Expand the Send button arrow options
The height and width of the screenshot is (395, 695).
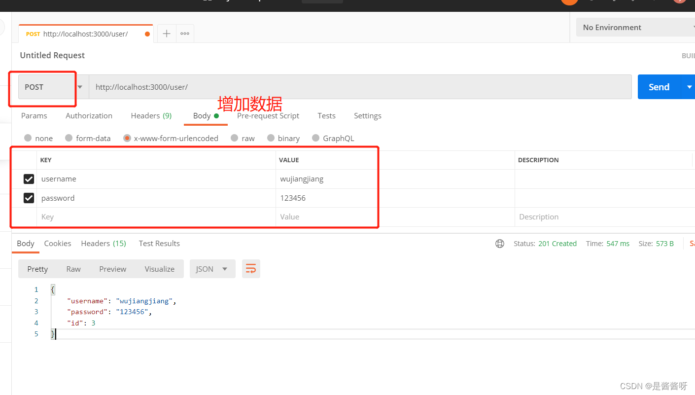(x=688, y=87)
